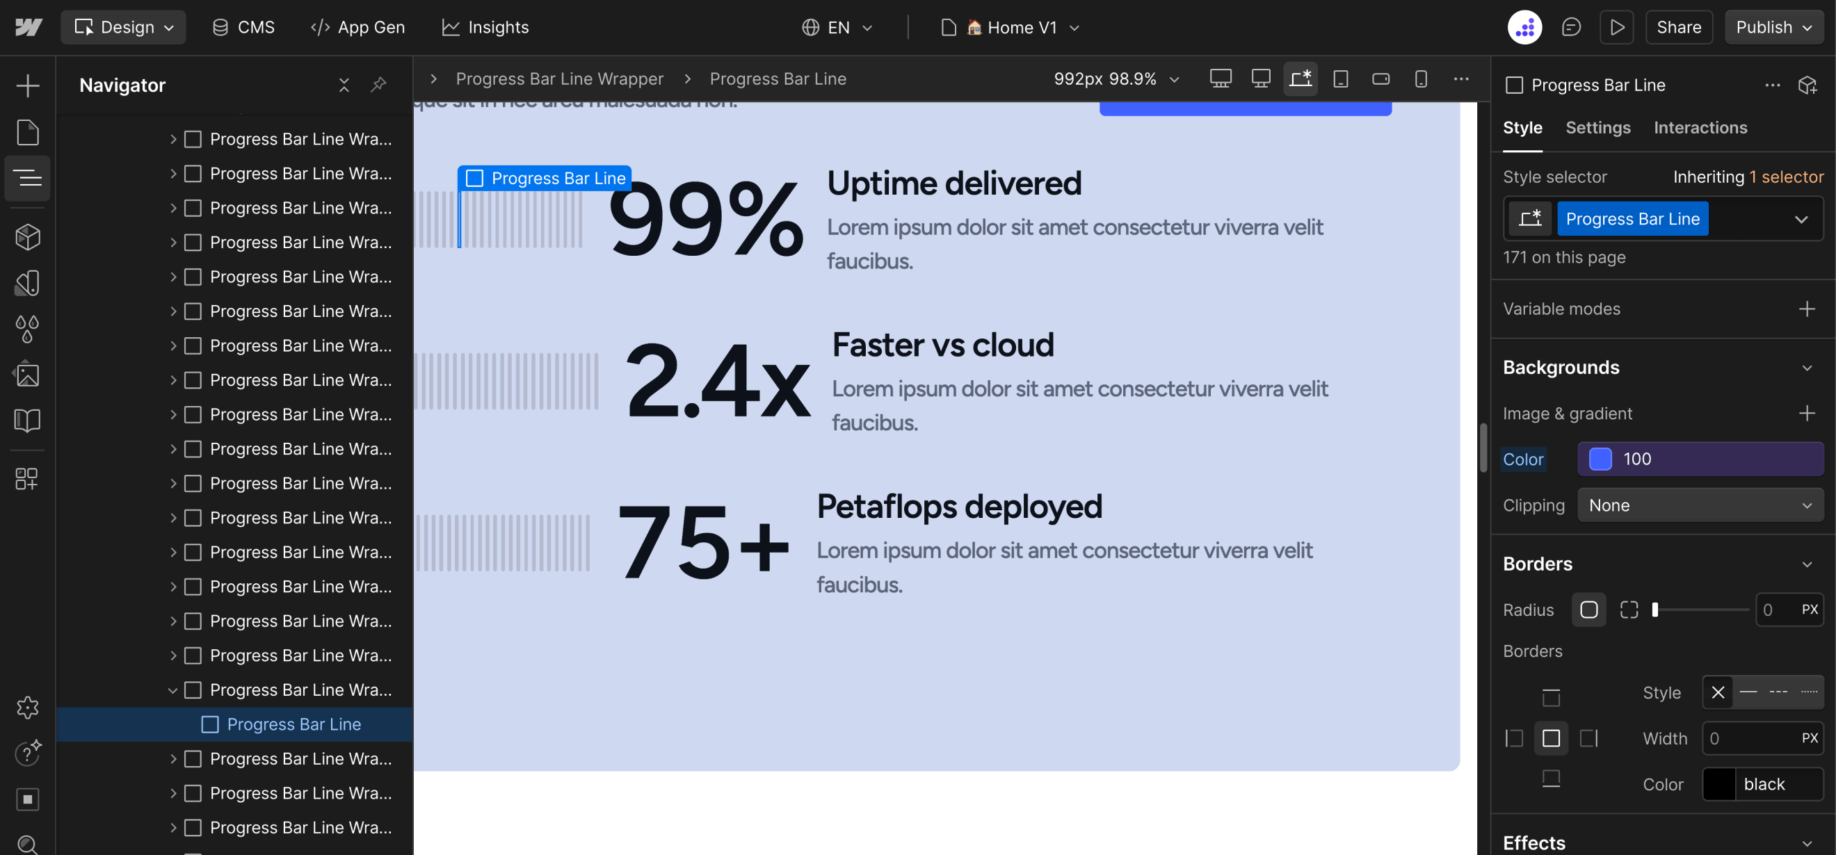Viewport: 1836px width, 855px height.
Task: Click the Preview play button
Action: 1616,27
